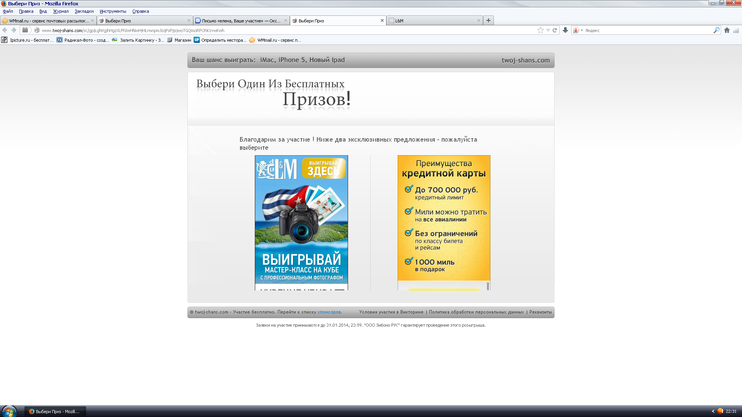Image resolution: width=742 pixels, height=417 pixels.
Task: Click the all tabs history icon
Action: 25,30
